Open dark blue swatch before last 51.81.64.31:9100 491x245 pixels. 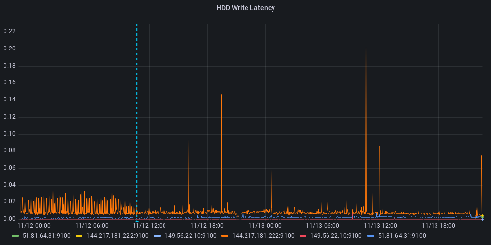(371, 236)
